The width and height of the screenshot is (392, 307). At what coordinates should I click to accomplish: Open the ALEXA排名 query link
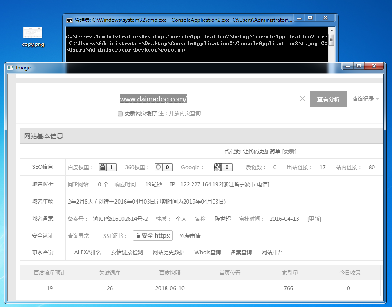(88, 253)
